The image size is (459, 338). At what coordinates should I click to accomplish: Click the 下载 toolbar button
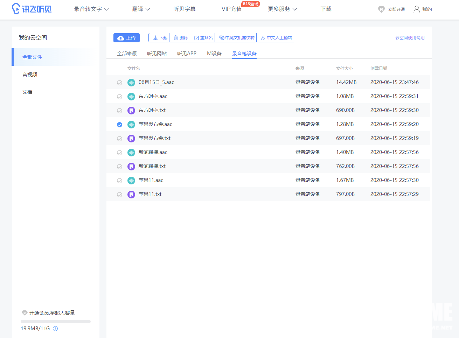(x=159, y=38)
